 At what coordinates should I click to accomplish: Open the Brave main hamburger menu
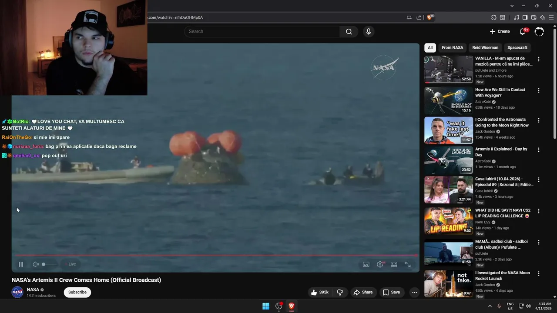551,17
